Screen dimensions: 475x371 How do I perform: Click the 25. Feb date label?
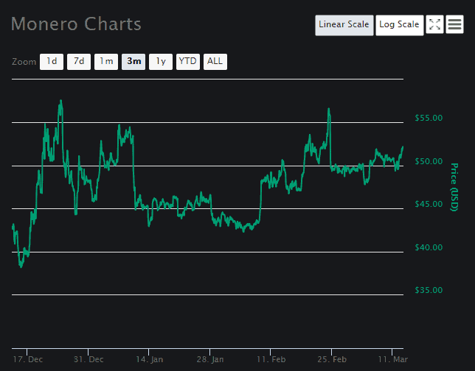click(332, 359)
